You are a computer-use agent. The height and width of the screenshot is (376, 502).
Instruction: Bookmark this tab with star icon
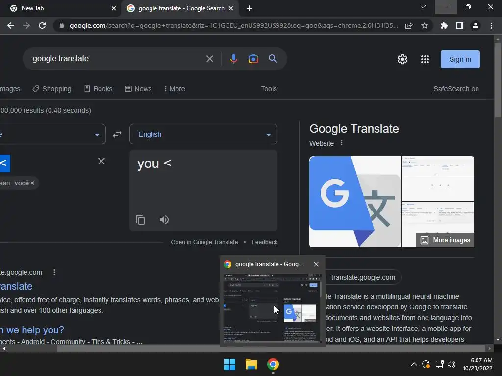(424, 25)
